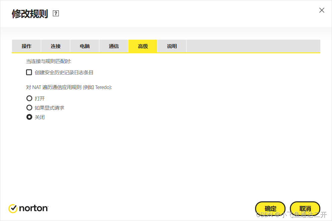Select the 如果显式请求 radio option

(x=29, y=107)
